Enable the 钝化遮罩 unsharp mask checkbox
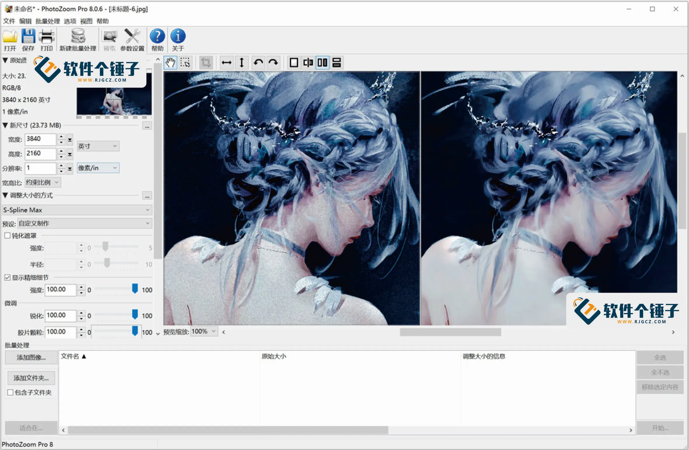689x450 pixels. [7, 235]
